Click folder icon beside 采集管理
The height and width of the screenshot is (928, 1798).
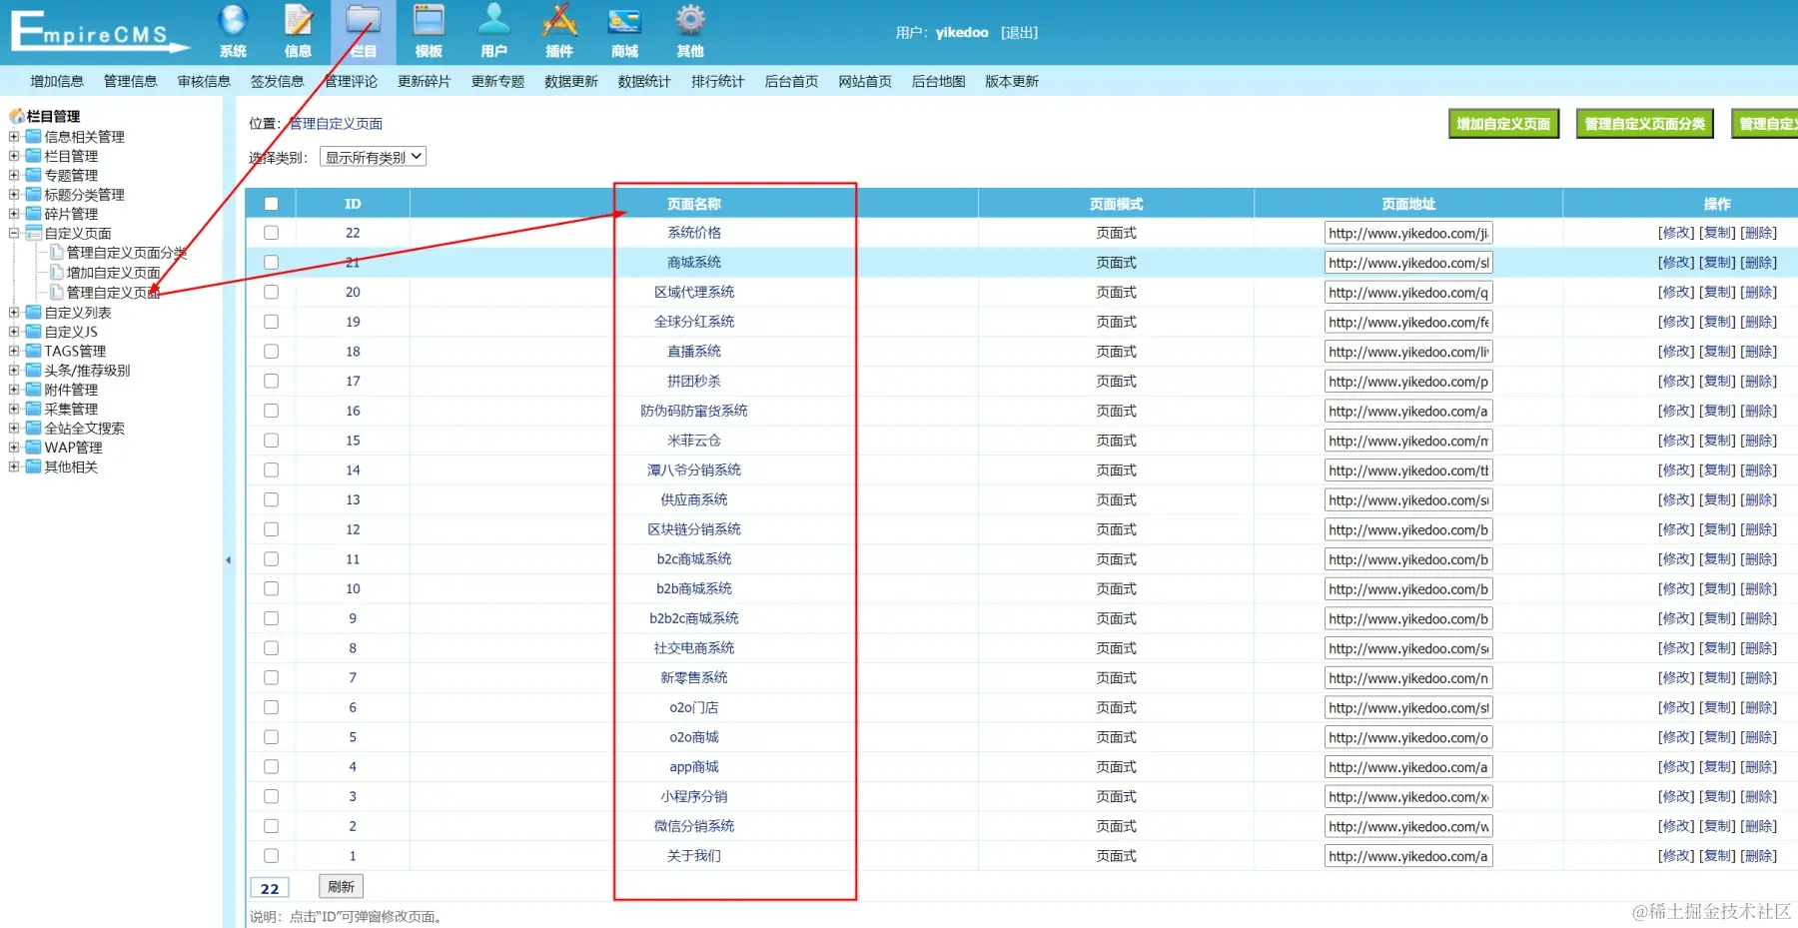pyautogui.click(x=33, y=409)
